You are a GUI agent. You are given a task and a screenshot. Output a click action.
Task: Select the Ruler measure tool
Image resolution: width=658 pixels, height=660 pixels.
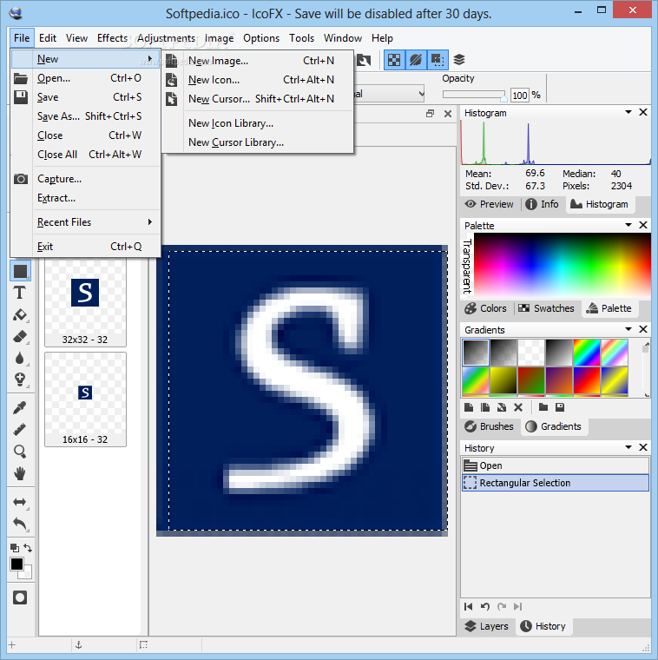20,429
